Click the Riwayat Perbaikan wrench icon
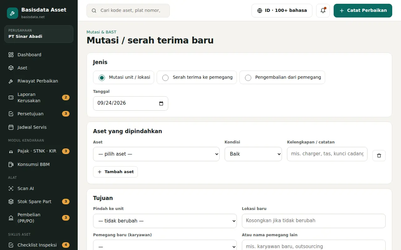Screen dimensions: 401x250 11,81
